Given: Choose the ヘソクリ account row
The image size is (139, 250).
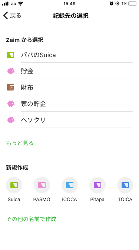Looking at the screenshot, I should pyautogui.click(x=70, y=120).
